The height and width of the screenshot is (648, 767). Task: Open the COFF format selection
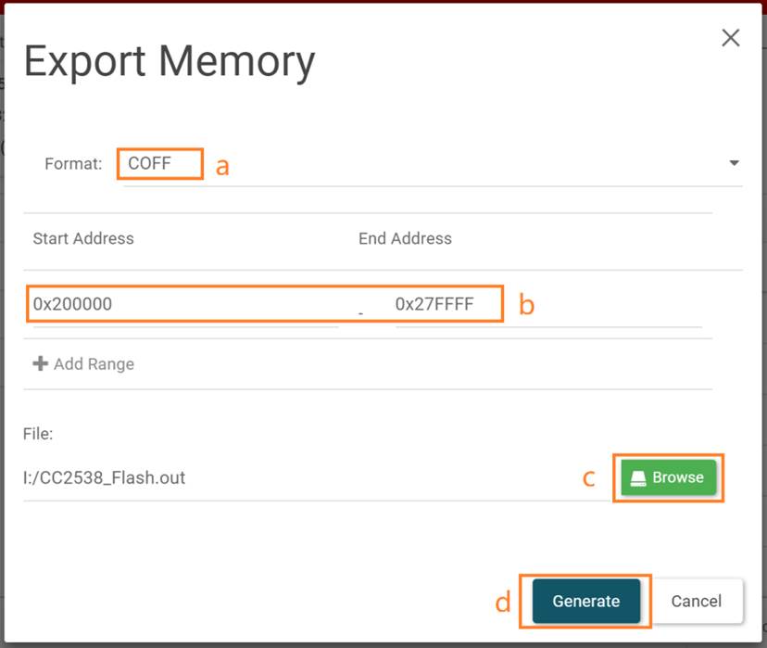pyautogui.click(x=150, y=163)
